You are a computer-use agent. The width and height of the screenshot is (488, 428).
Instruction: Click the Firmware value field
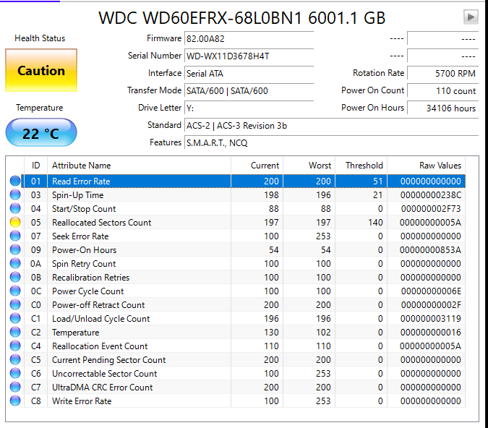pos(249,38)
